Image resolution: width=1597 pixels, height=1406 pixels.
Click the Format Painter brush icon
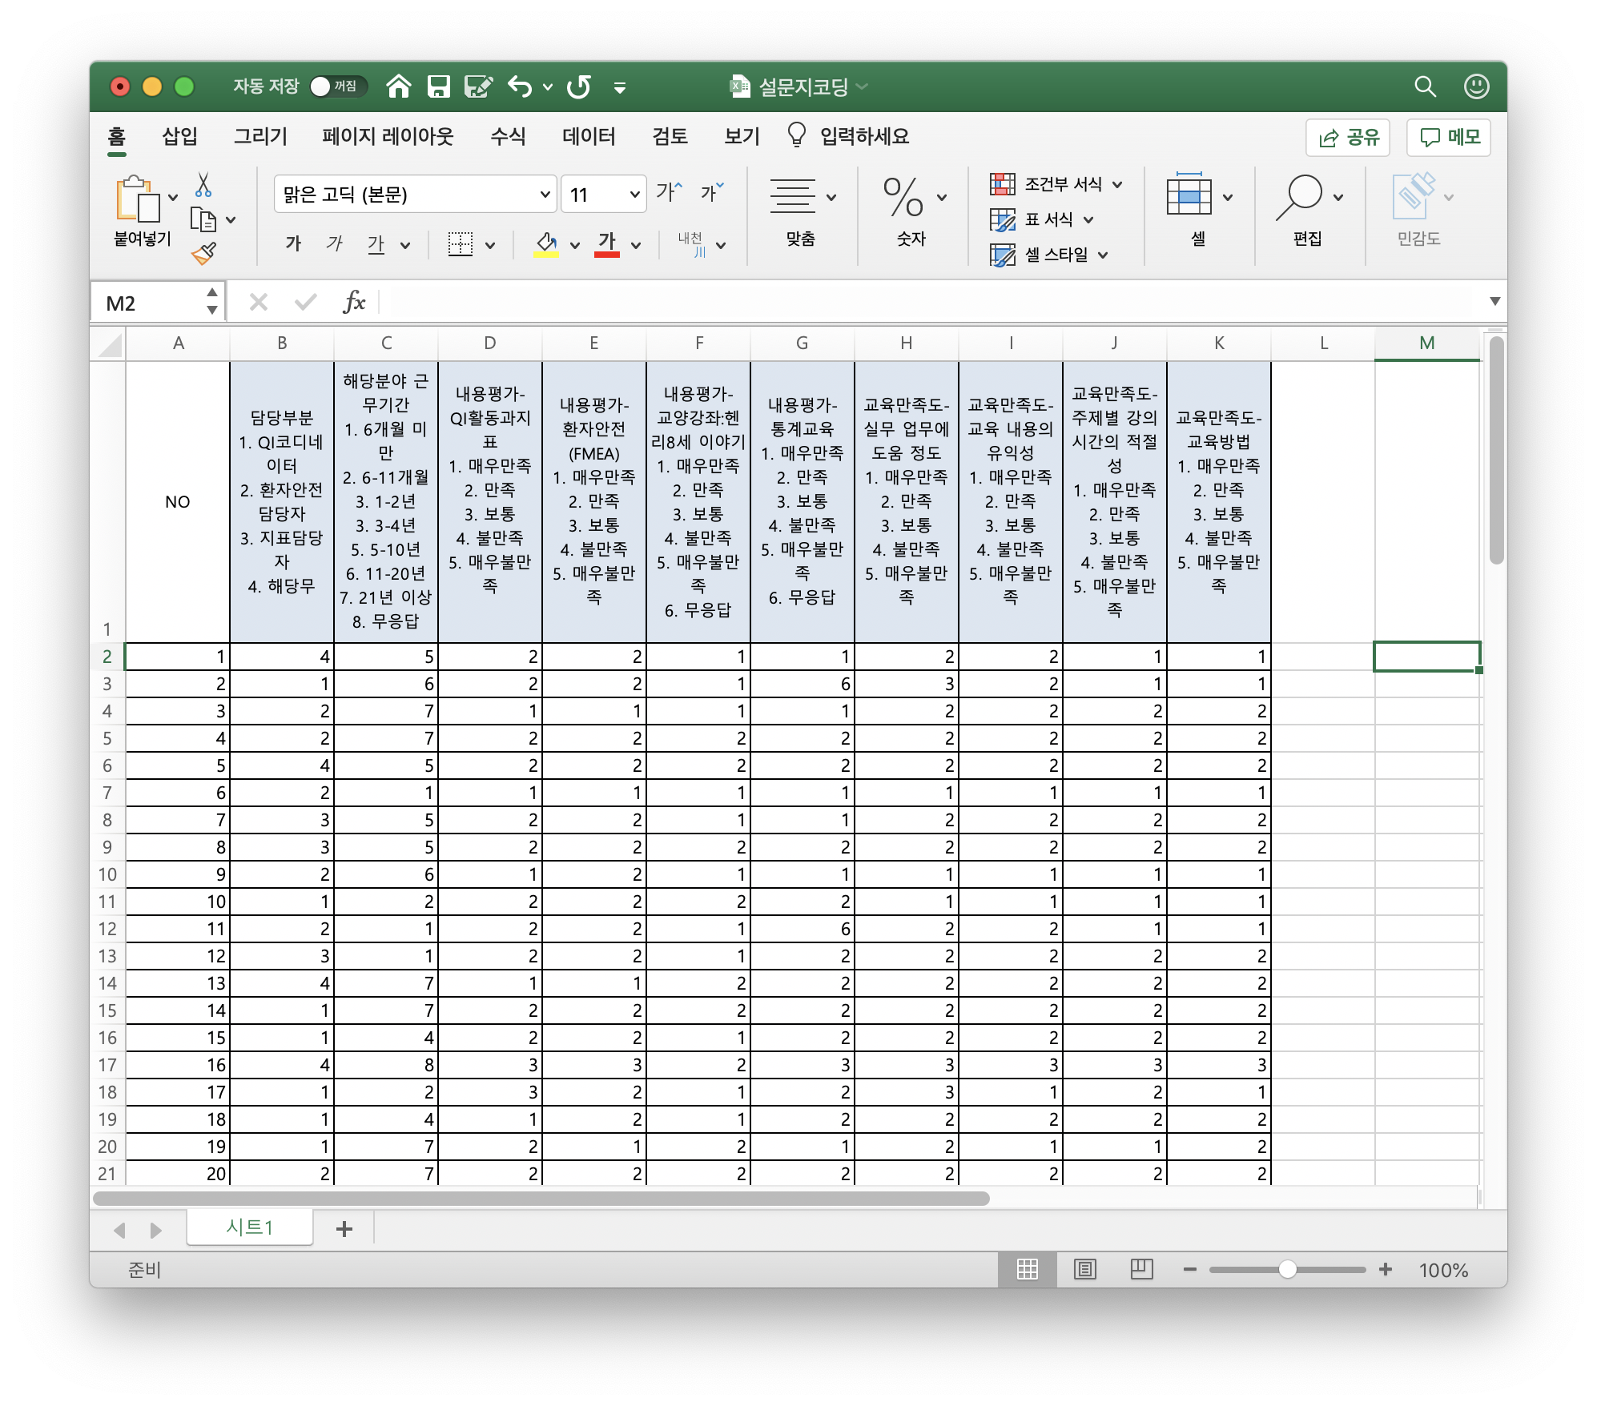203,254
